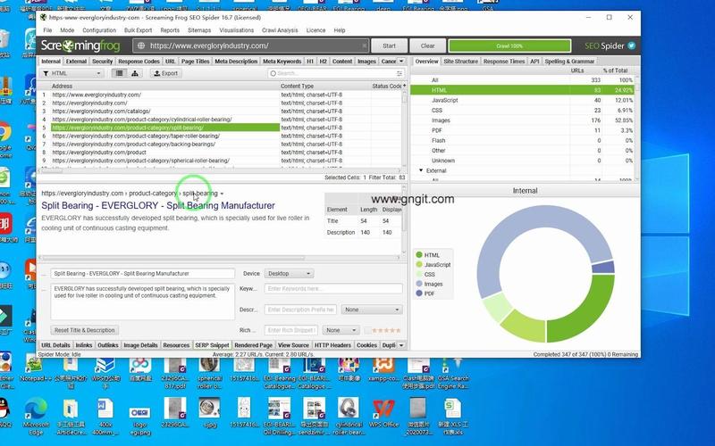Clear the URL bar with X icon
715x446 pixels.
365,45
